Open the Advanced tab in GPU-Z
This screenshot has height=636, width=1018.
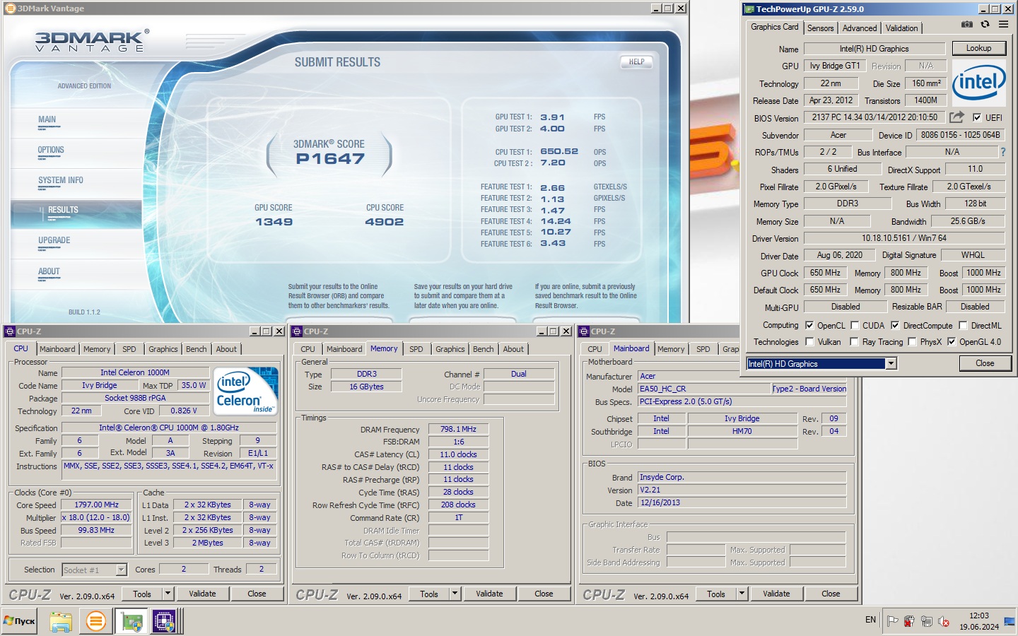(860, 28)
